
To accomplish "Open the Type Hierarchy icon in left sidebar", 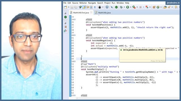I will click(65, 27).
